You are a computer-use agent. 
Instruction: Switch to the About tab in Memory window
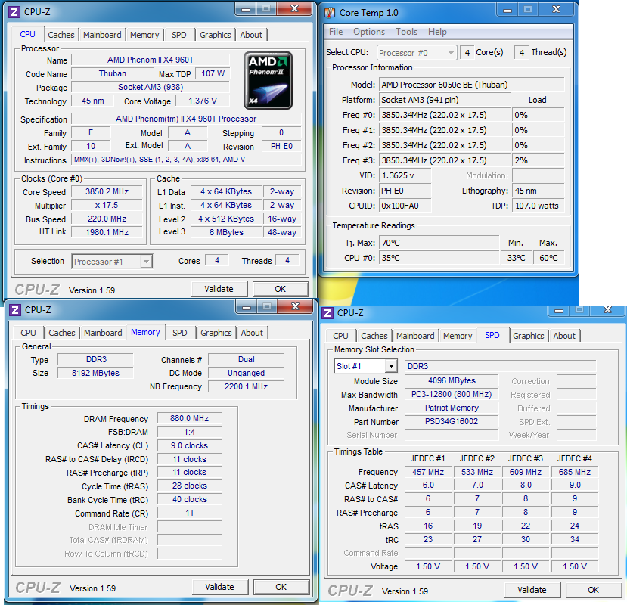(x=252, y=333)
